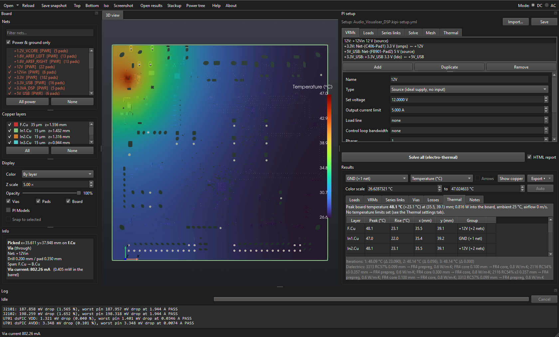This screenshot has width=559, height=337.
Task: Enable the PI Models checkbox
Action: click(8, 210)
